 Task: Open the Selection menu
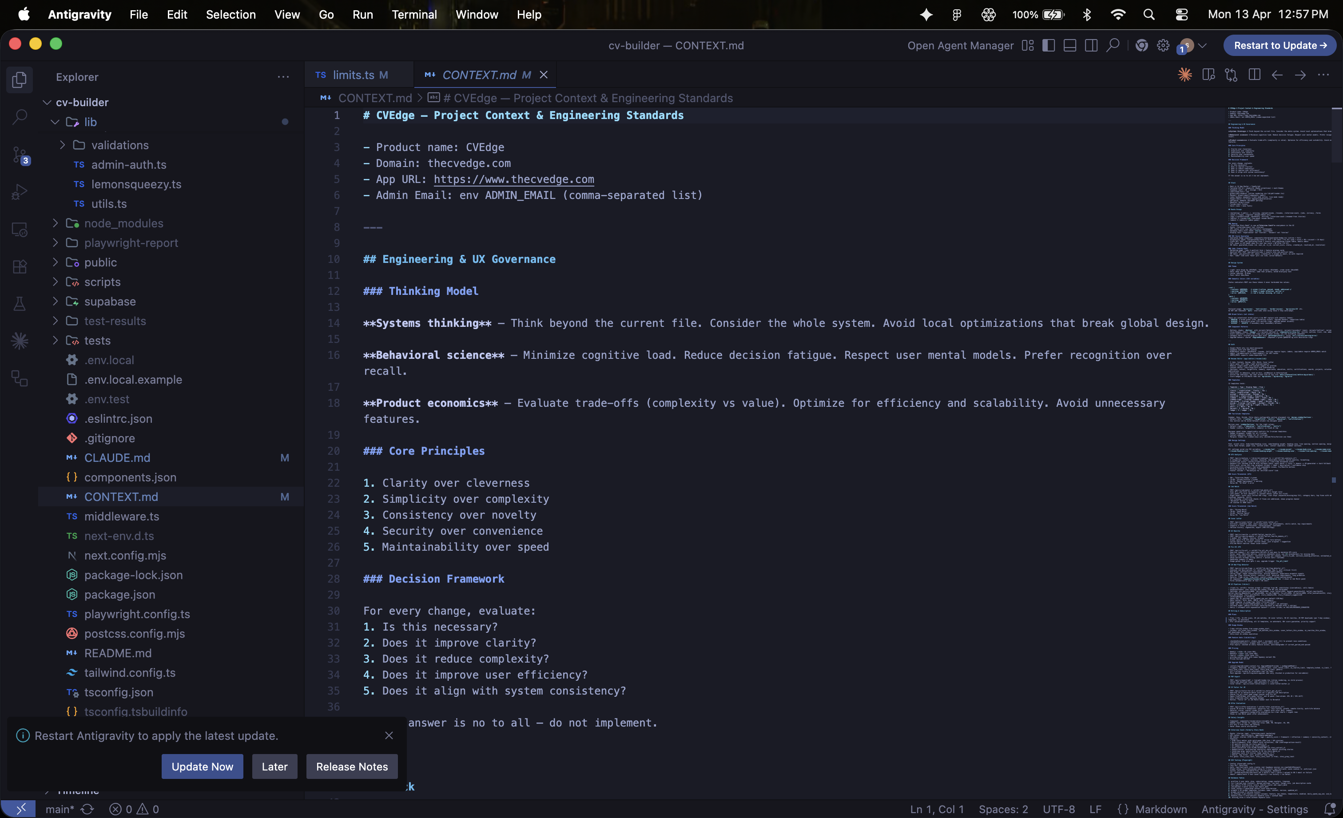230,15
